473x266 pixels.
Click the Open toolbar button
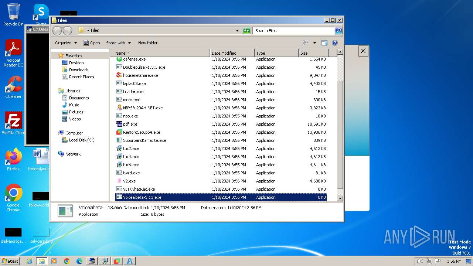pos(92,43)
